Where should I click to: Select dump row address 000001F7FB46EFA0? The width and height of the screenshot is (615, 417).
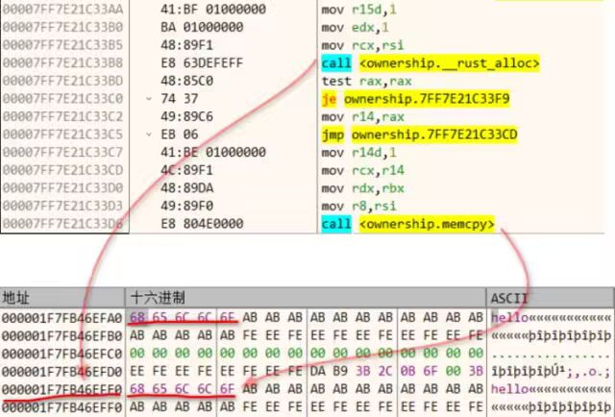coord(62,317)
